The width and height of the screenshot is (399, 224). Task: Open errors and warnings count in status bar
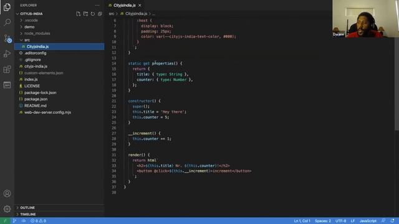pos(38,221)
